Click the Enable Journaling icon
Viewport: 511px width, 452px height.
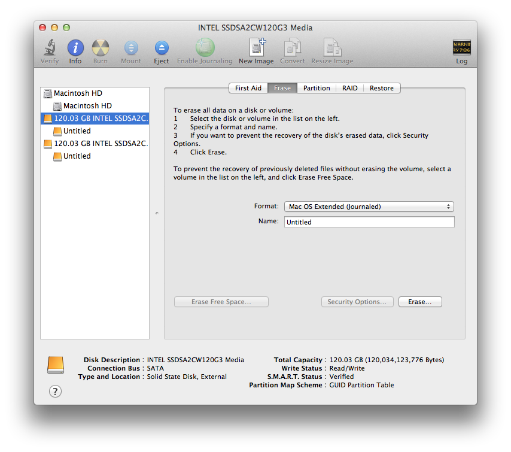205,47
